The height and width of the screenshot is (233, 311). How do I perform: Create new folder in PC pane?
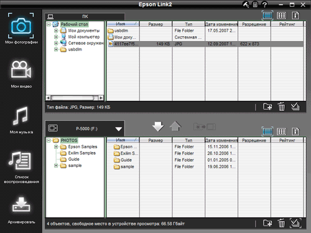click(x=267, y=107)
